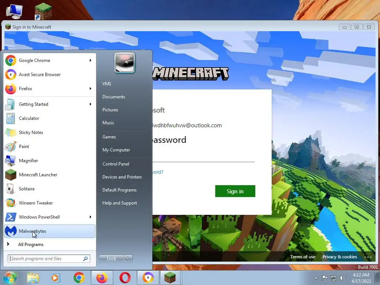
Task: Click the Lock button
Action: [x=111, y=259]
